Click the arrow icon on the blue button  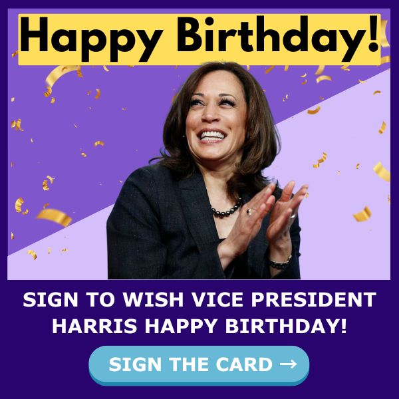289,364
